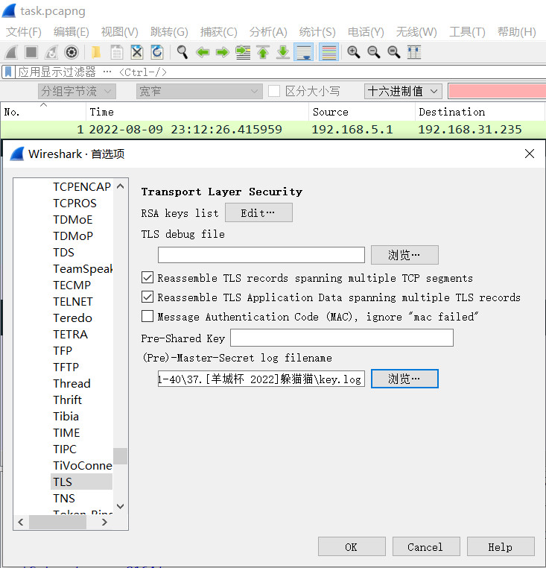Click the display filter input field
This screenshot has height=568, width=546.
click(281, 72)
